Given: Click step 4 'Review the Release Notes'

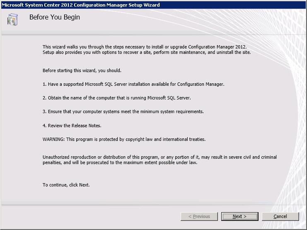Looking at the screenshot, I should tap(72, 126).
